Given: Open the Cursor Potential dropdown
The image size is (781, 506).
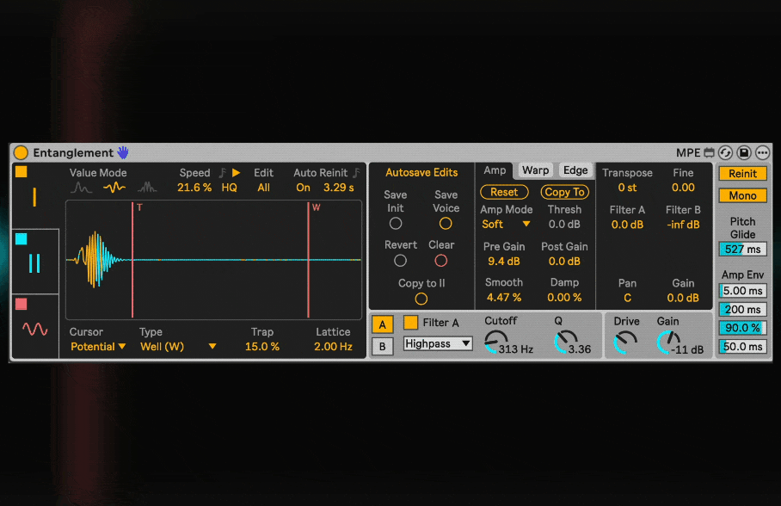Looking at the screenshot, I should click(x=98, y=347).
